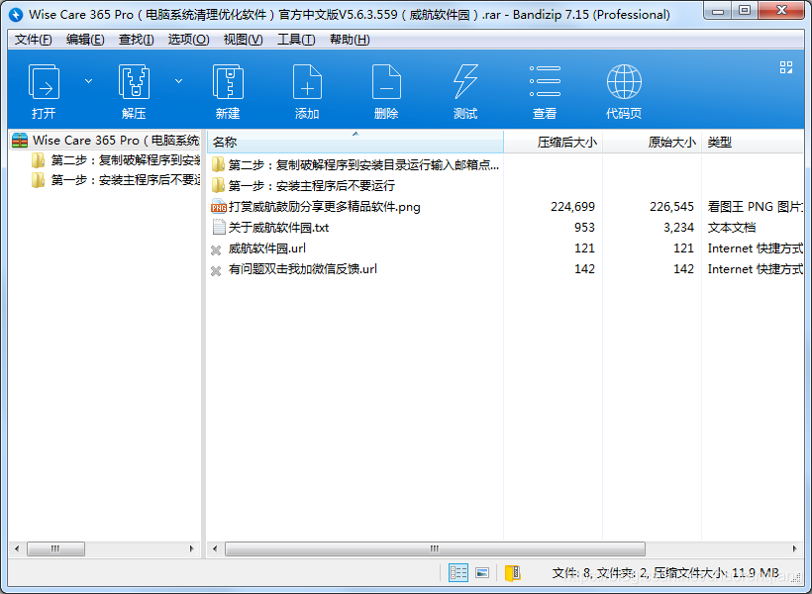
Task: Select the 第一步：安装主程序后不要运行 folder in list
Action: [303, 186]
